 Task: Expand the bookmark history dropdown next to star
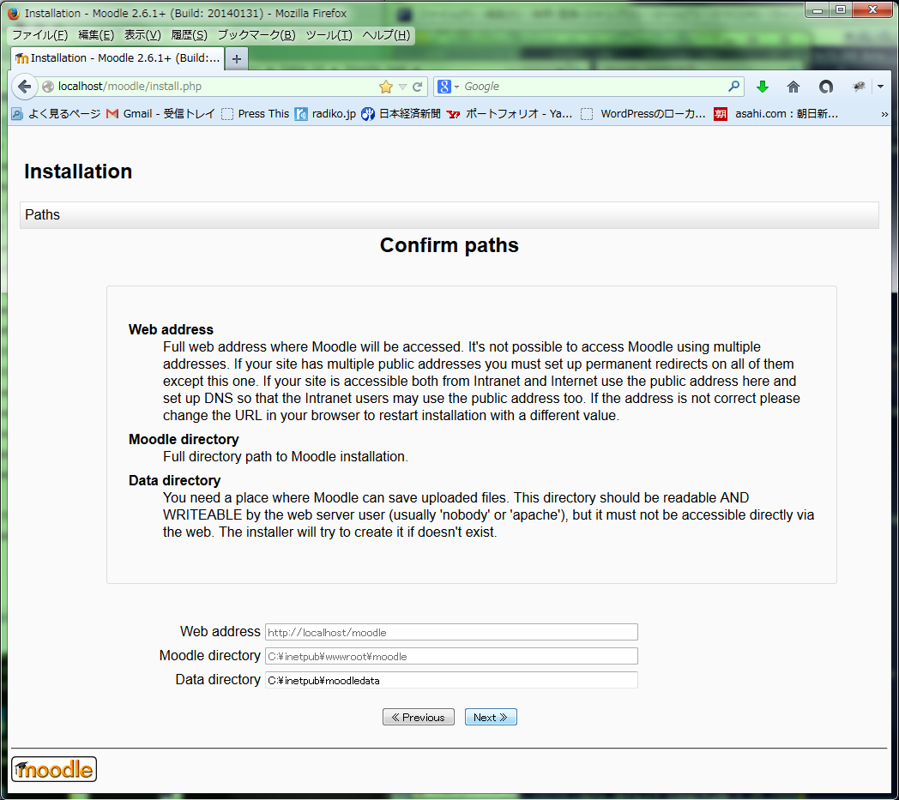click(402, 87)
